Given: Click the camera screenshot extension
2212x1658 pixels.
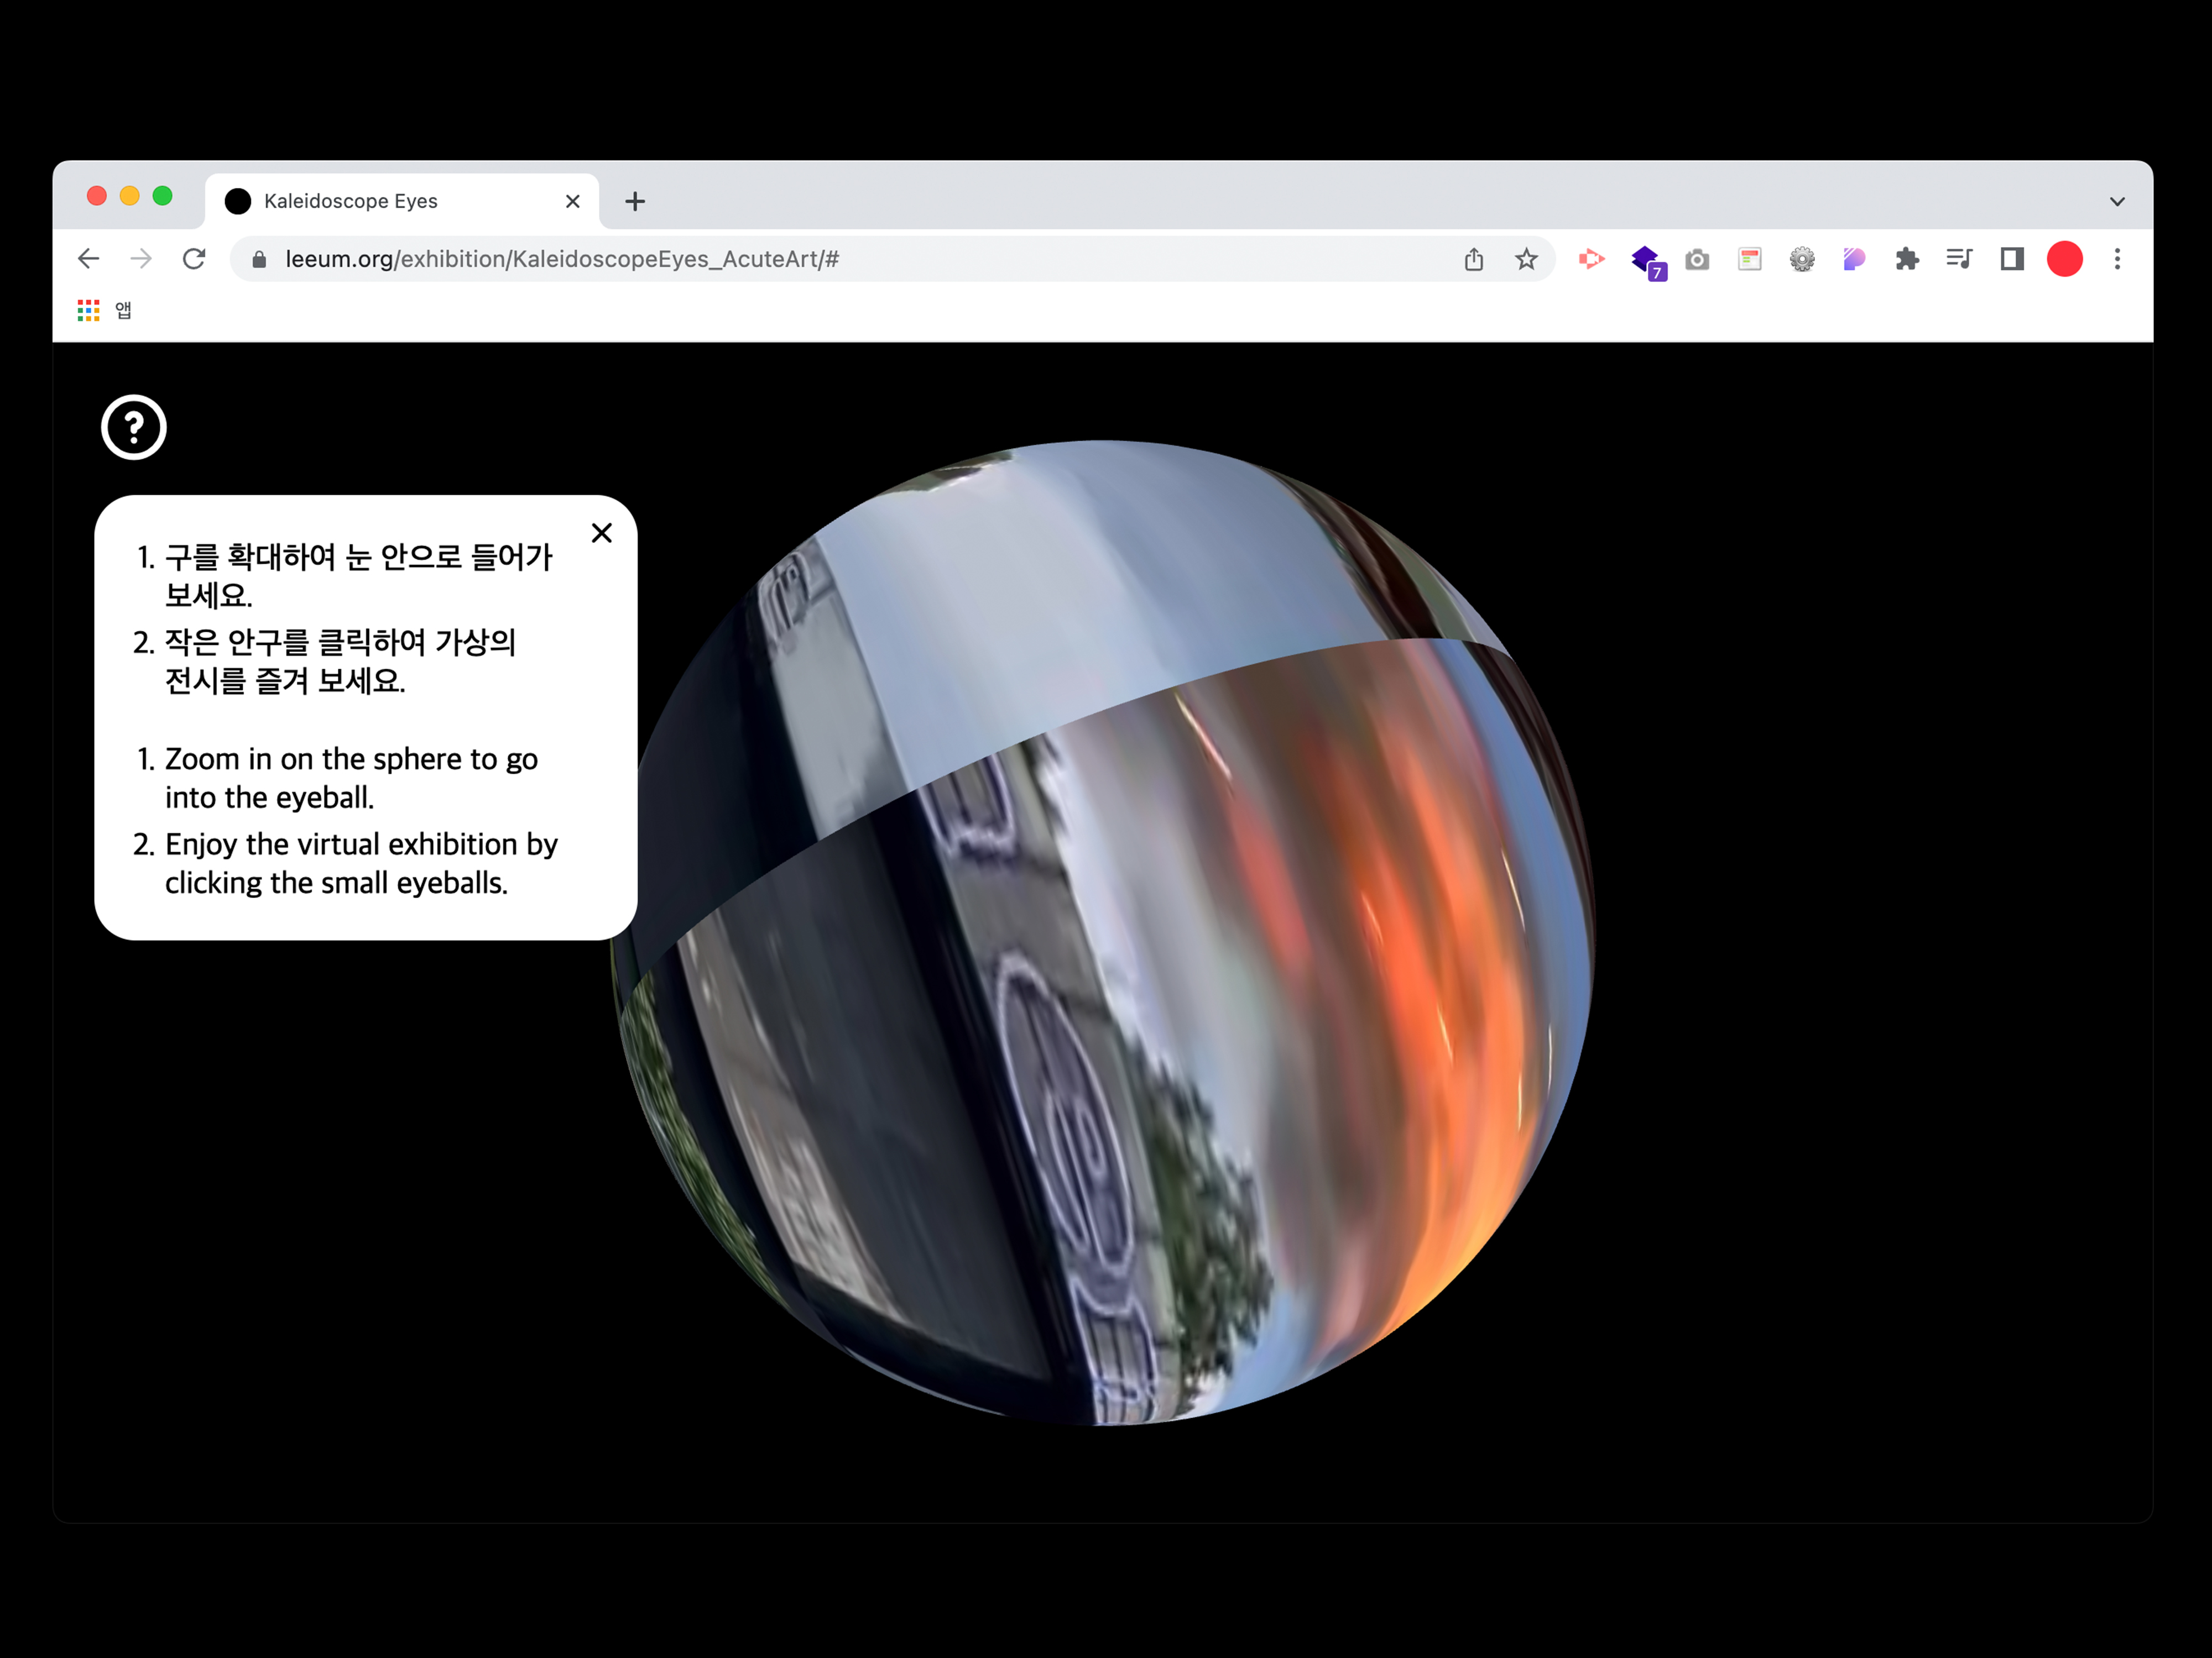Looking at the screenshot, I should 1696,260.
